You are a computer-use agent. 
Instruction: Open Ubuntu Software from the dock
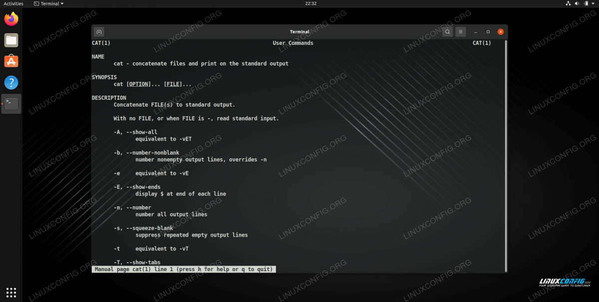click(x=11, y=61)
